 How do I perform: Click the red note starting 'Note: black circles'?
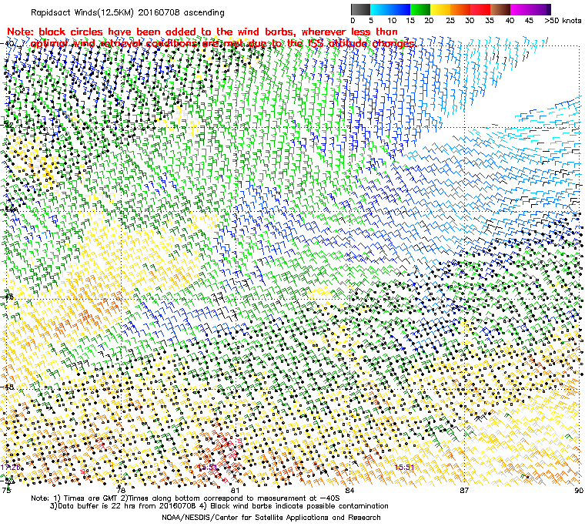202,32
